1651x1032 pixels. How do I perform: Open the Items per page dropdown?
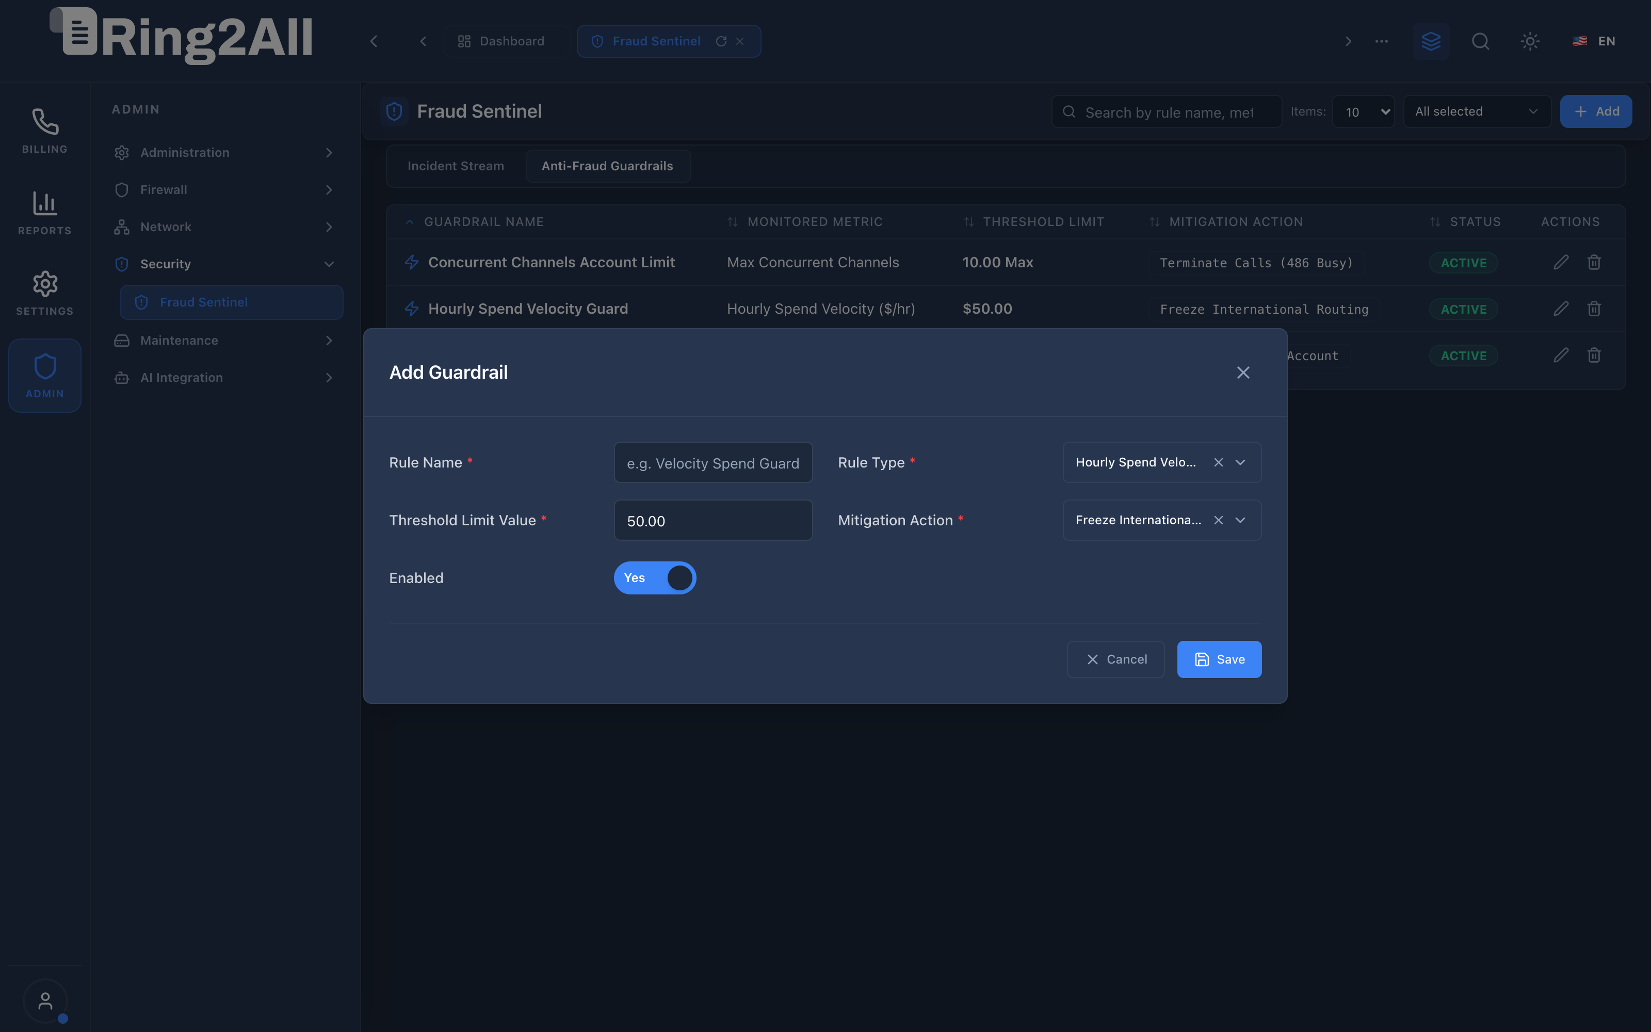click(x=1363, y=112)
